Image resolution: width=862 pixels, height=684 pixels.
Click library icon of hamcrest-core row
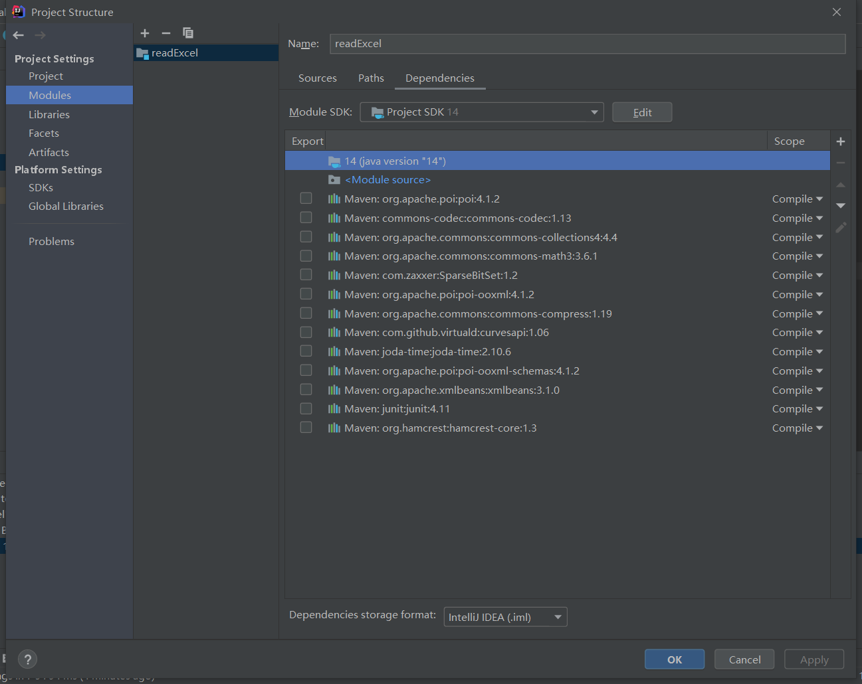pos(334,428)
